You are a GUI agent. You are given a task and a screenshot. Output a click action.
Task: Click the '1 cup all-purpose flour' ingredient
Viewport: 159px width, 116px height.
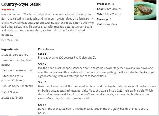click(x=15, y=55)
